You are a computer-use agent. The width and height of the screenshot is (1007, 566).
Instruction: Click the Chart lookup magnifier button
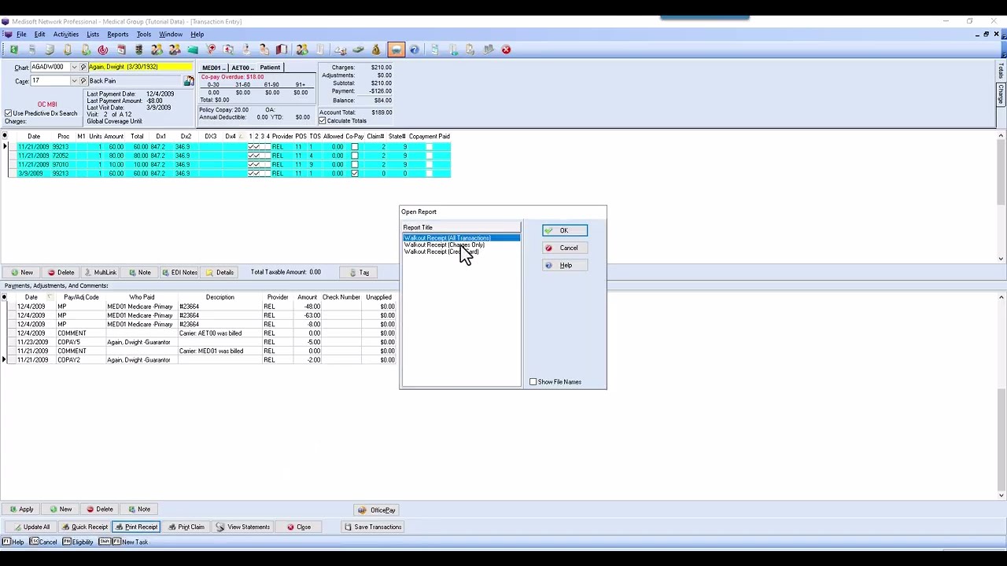(x=83, y=67)
